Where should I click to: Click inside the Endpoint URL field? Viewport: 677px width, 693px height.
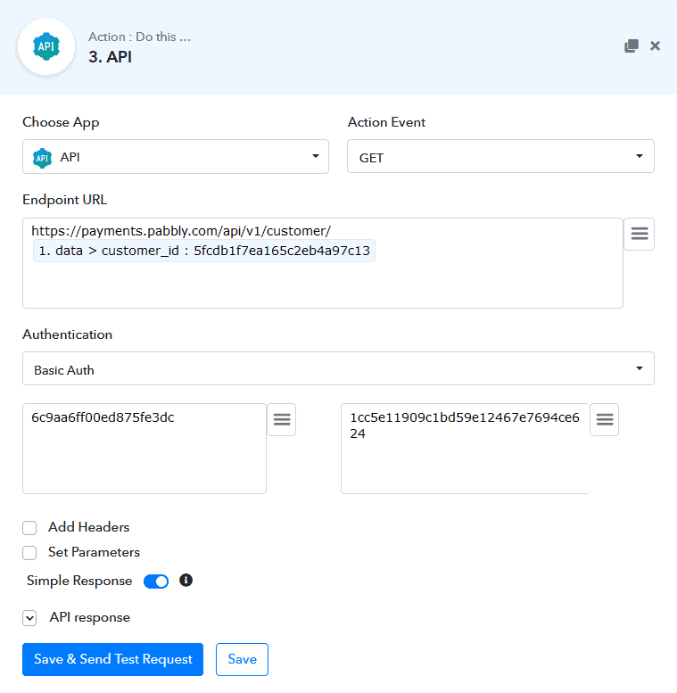[323, 263]
